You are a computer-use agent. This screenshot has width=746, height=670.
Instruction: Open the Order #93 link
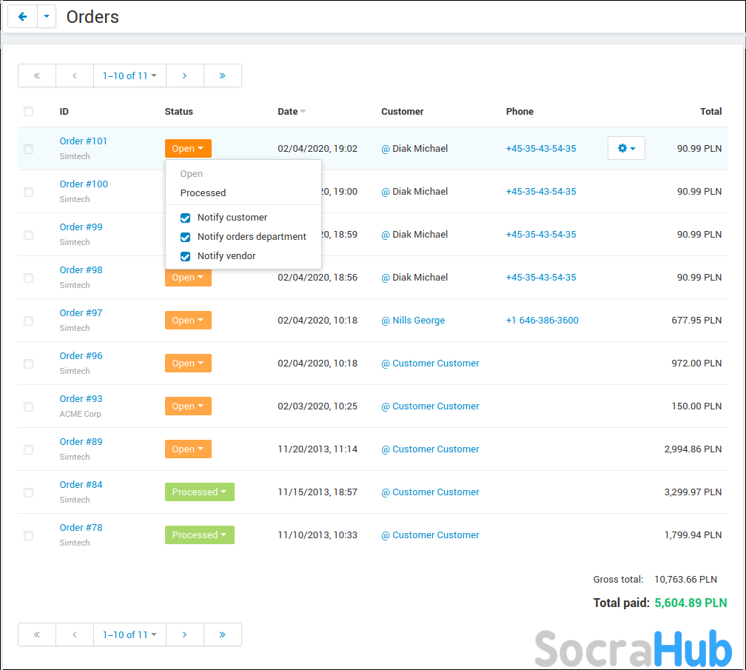coord(81,399)
